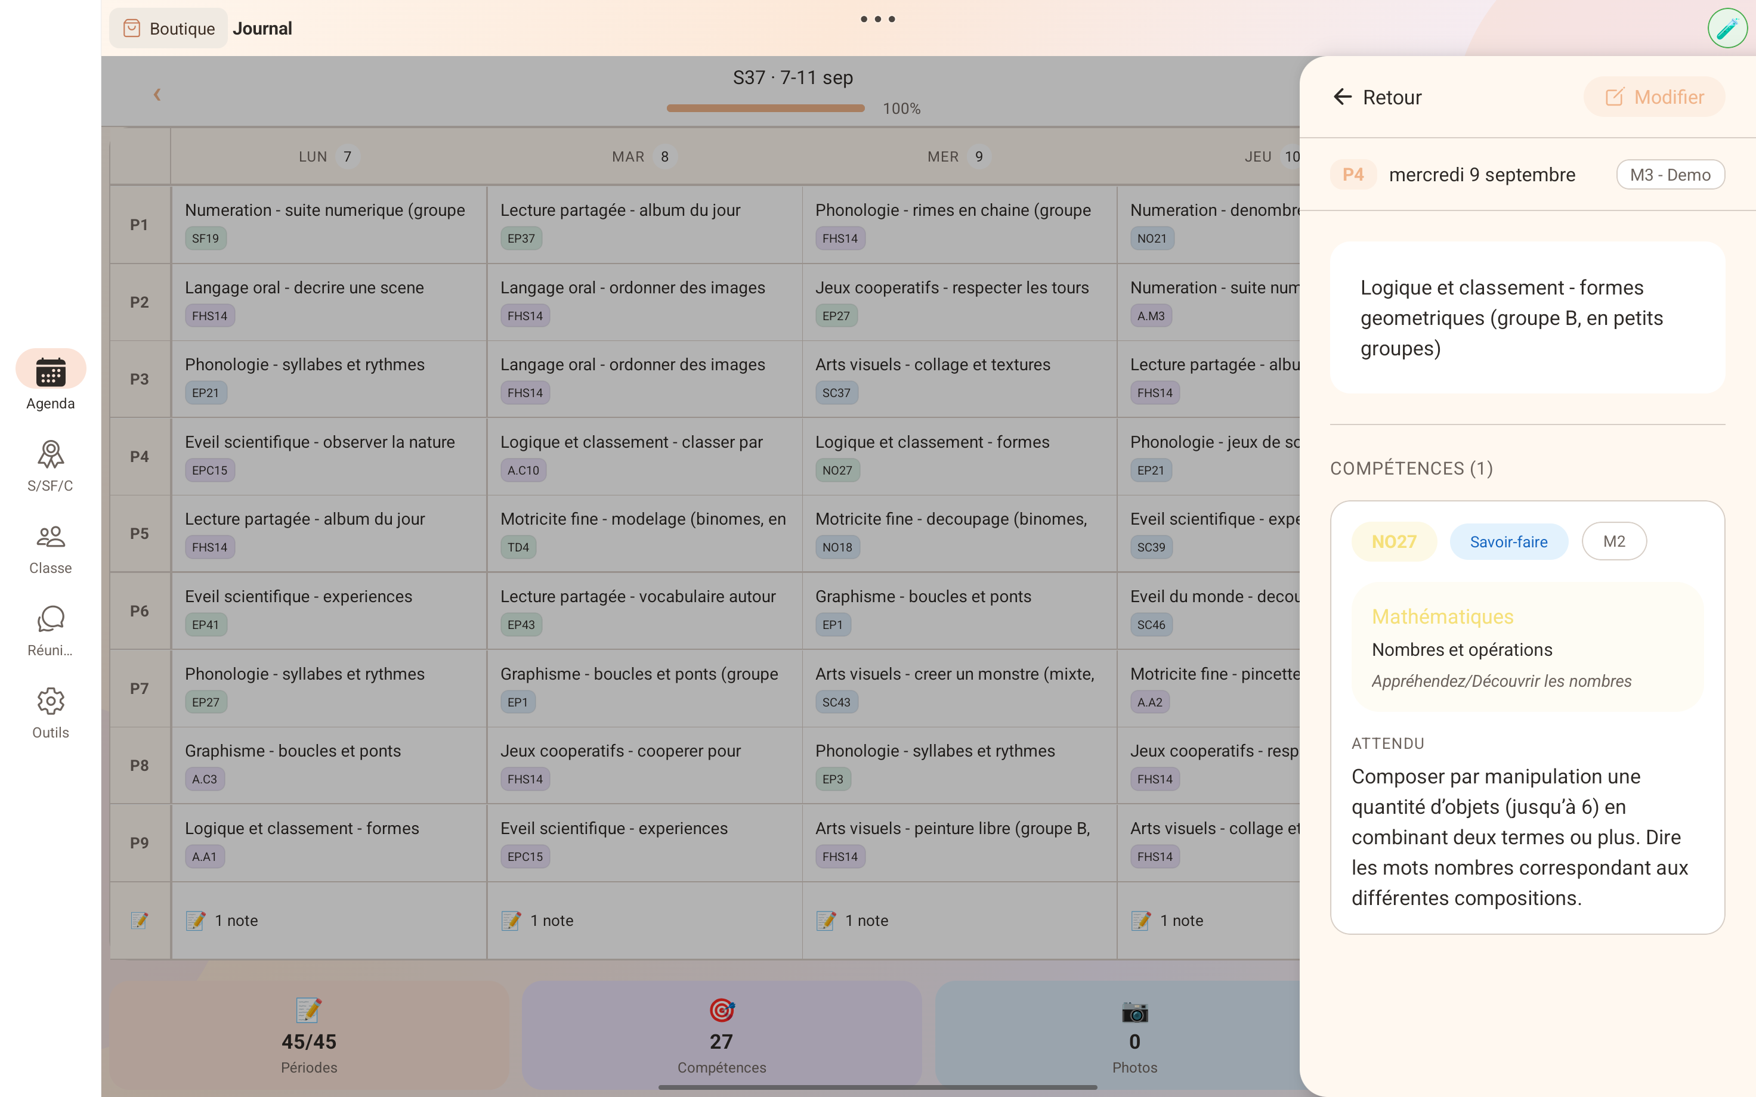The height and width of the screenshot is (1097, 1756).
Task: Go to previous week with chevron
Action: pyautogui.click(x=157, y=94)
